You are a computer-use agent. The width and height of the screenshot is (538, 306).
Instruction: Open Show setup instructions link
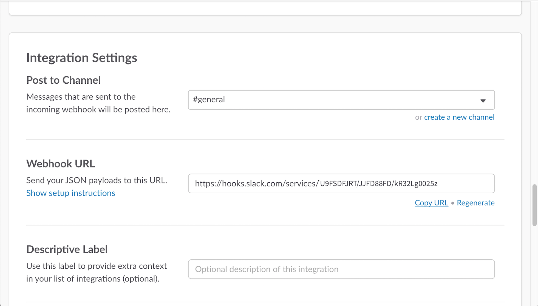71,193
